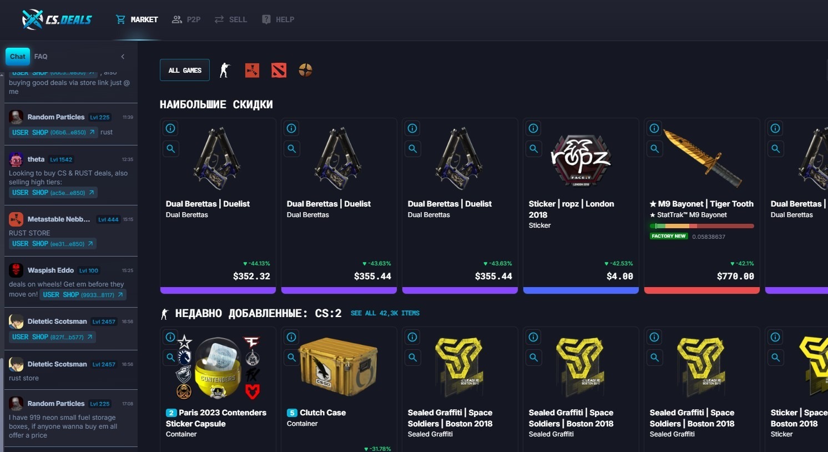Switch to the FAQ tab
828x452 pixels.
point(41,57)
